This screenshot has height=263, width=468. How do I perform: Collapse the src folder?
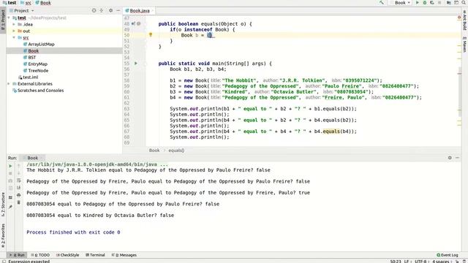(14, 37)
